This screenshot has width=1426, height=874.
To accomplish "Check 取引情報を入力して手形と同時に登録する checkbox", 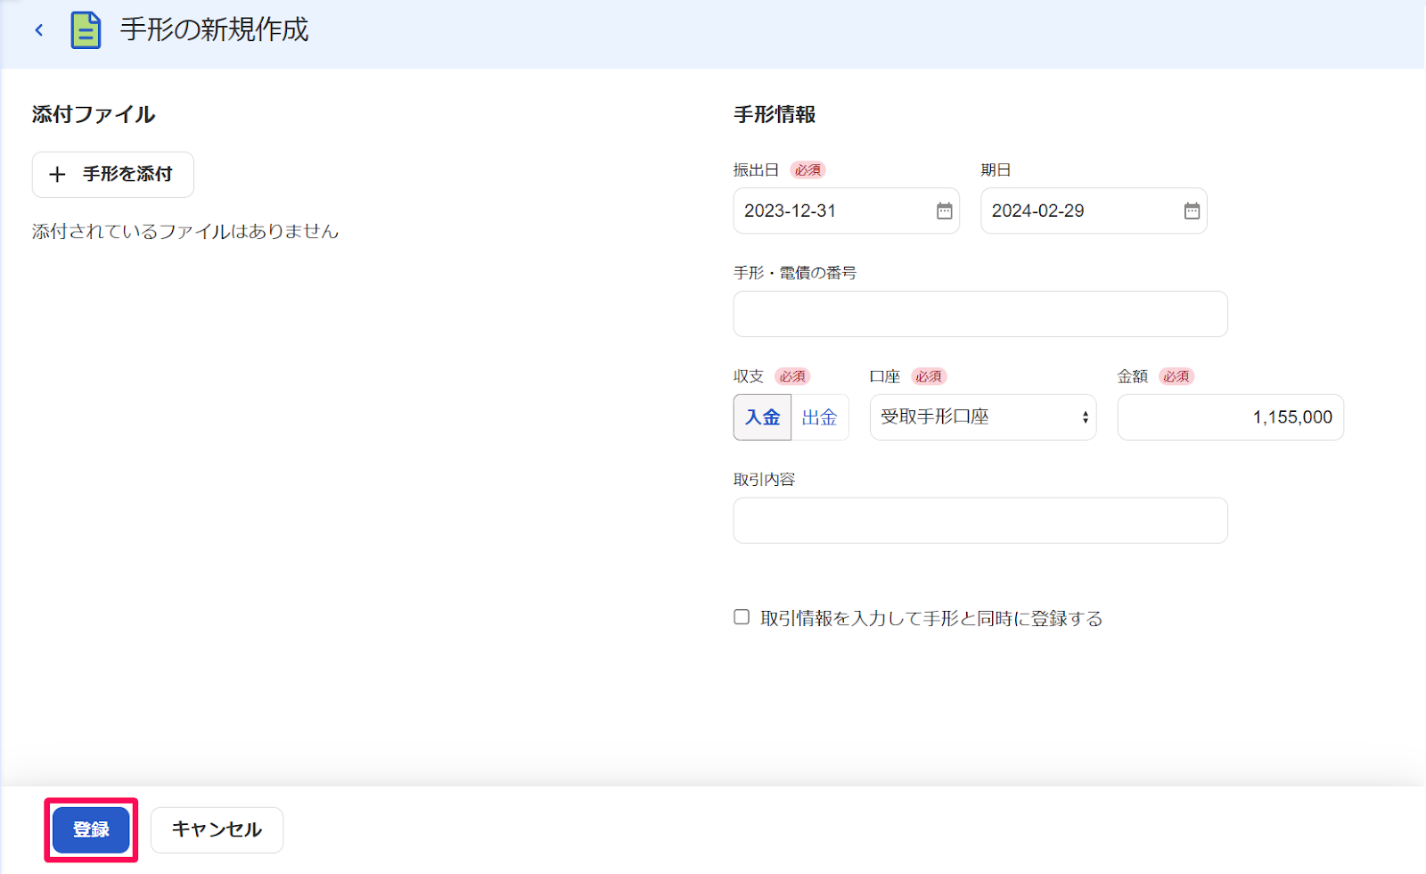I will click(x=742, y=617).
